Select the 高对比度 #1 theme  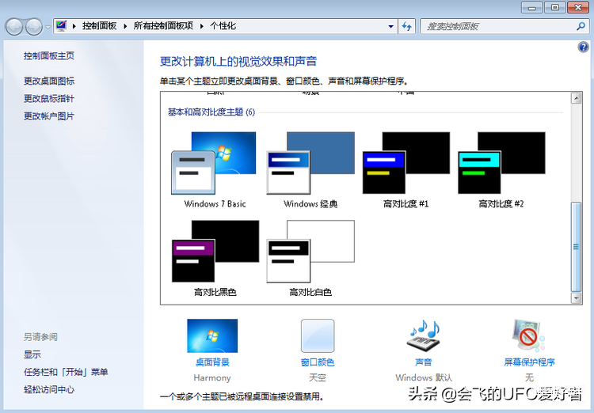pos(406,170)
